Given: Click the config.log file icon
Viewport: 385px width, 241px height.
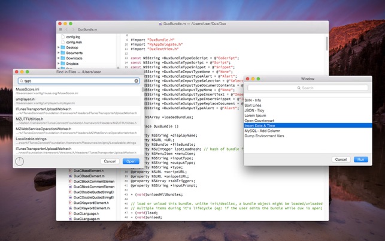Looking at the screenshot, I should tap(63, 37).
